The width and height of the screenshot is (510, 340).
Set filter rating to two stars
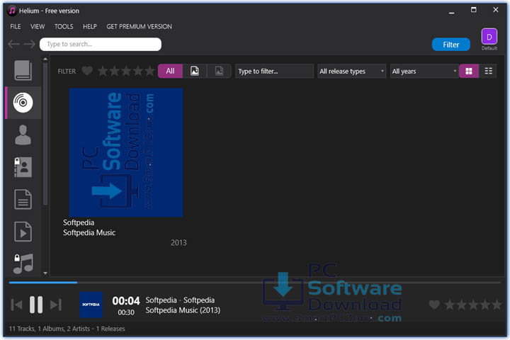pos(115,71)
